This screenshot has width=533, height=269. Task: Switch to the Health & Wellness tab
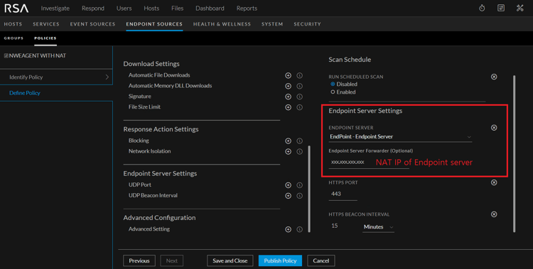(222, 24)
